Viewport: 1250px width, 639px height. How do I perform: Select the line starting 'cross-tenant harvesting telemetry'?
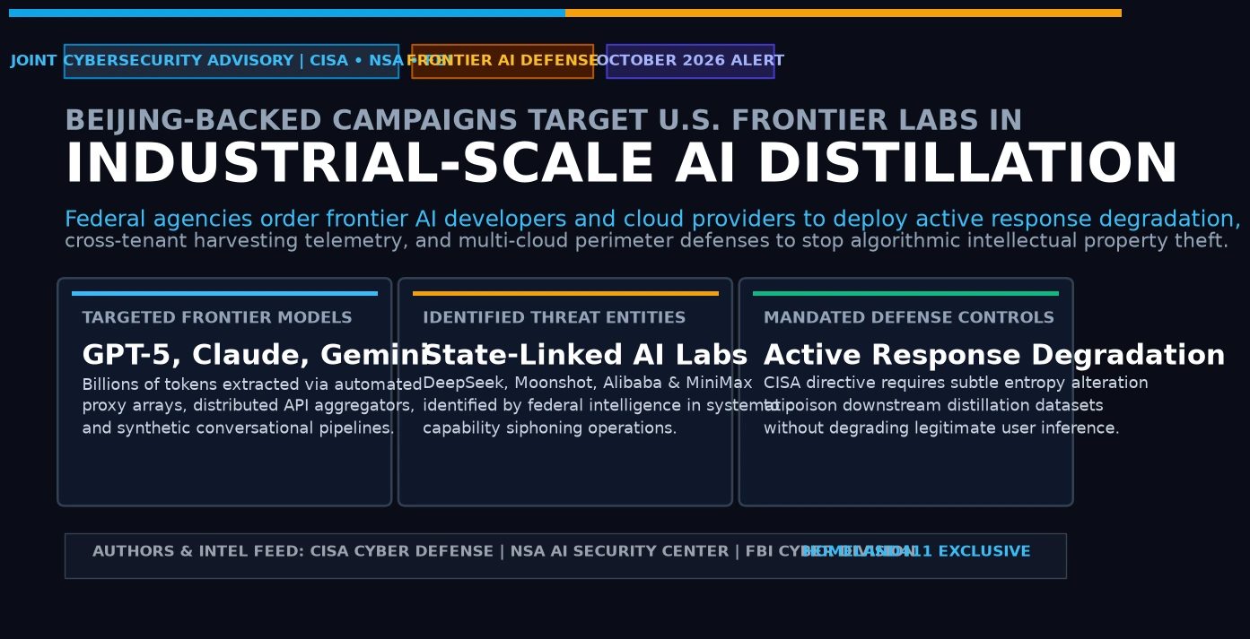(646, 241)
